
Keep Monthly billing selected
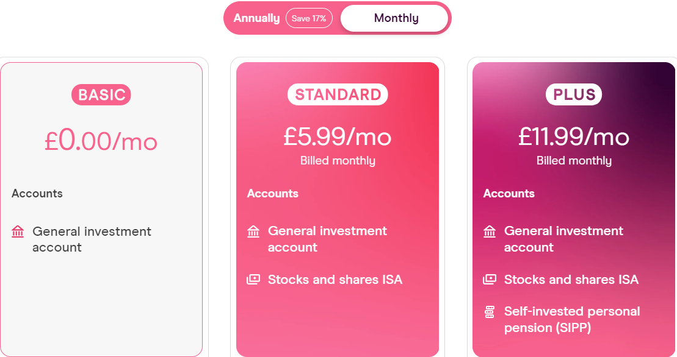pos(394,18)
